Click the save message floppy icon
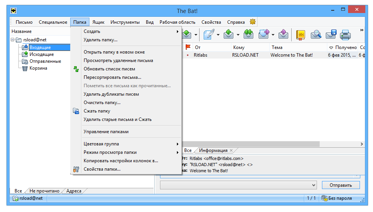Screen dimensions: 373x212 pos(331,34)
